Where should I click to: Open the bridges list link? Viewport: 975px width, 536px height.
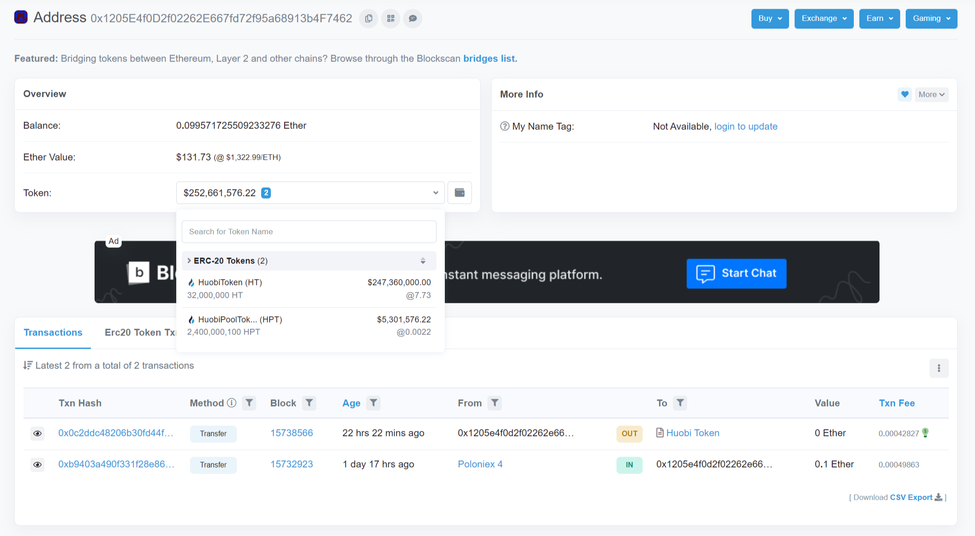[x=490, y=59]
